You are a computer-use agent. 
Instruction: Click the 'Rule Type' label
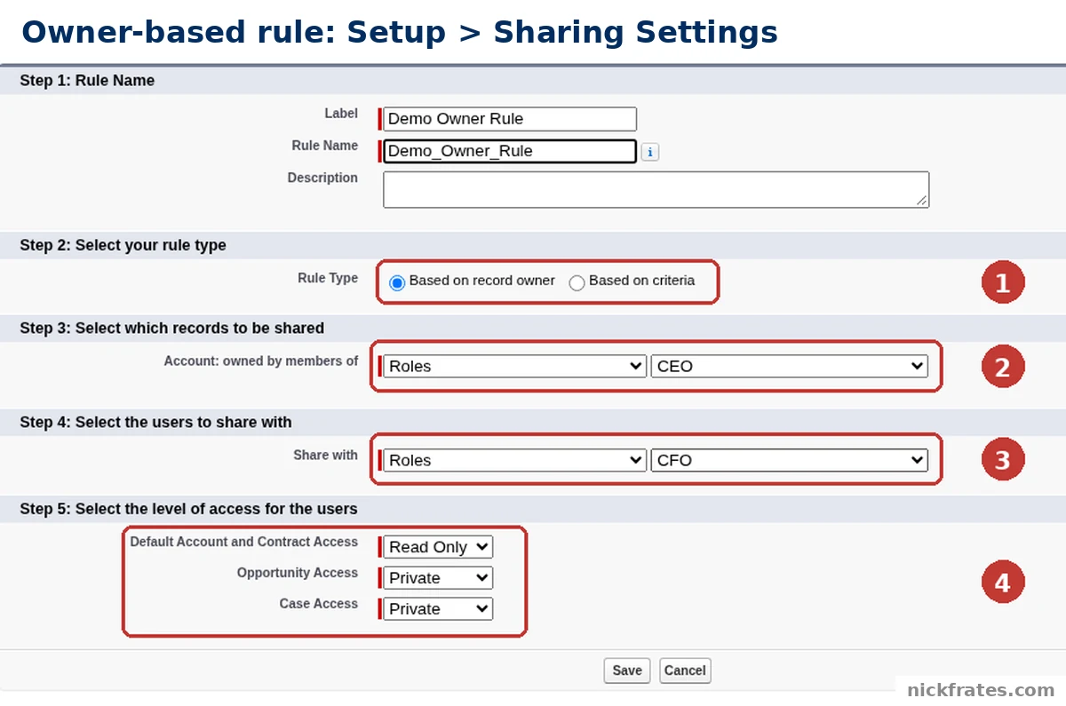328,278
